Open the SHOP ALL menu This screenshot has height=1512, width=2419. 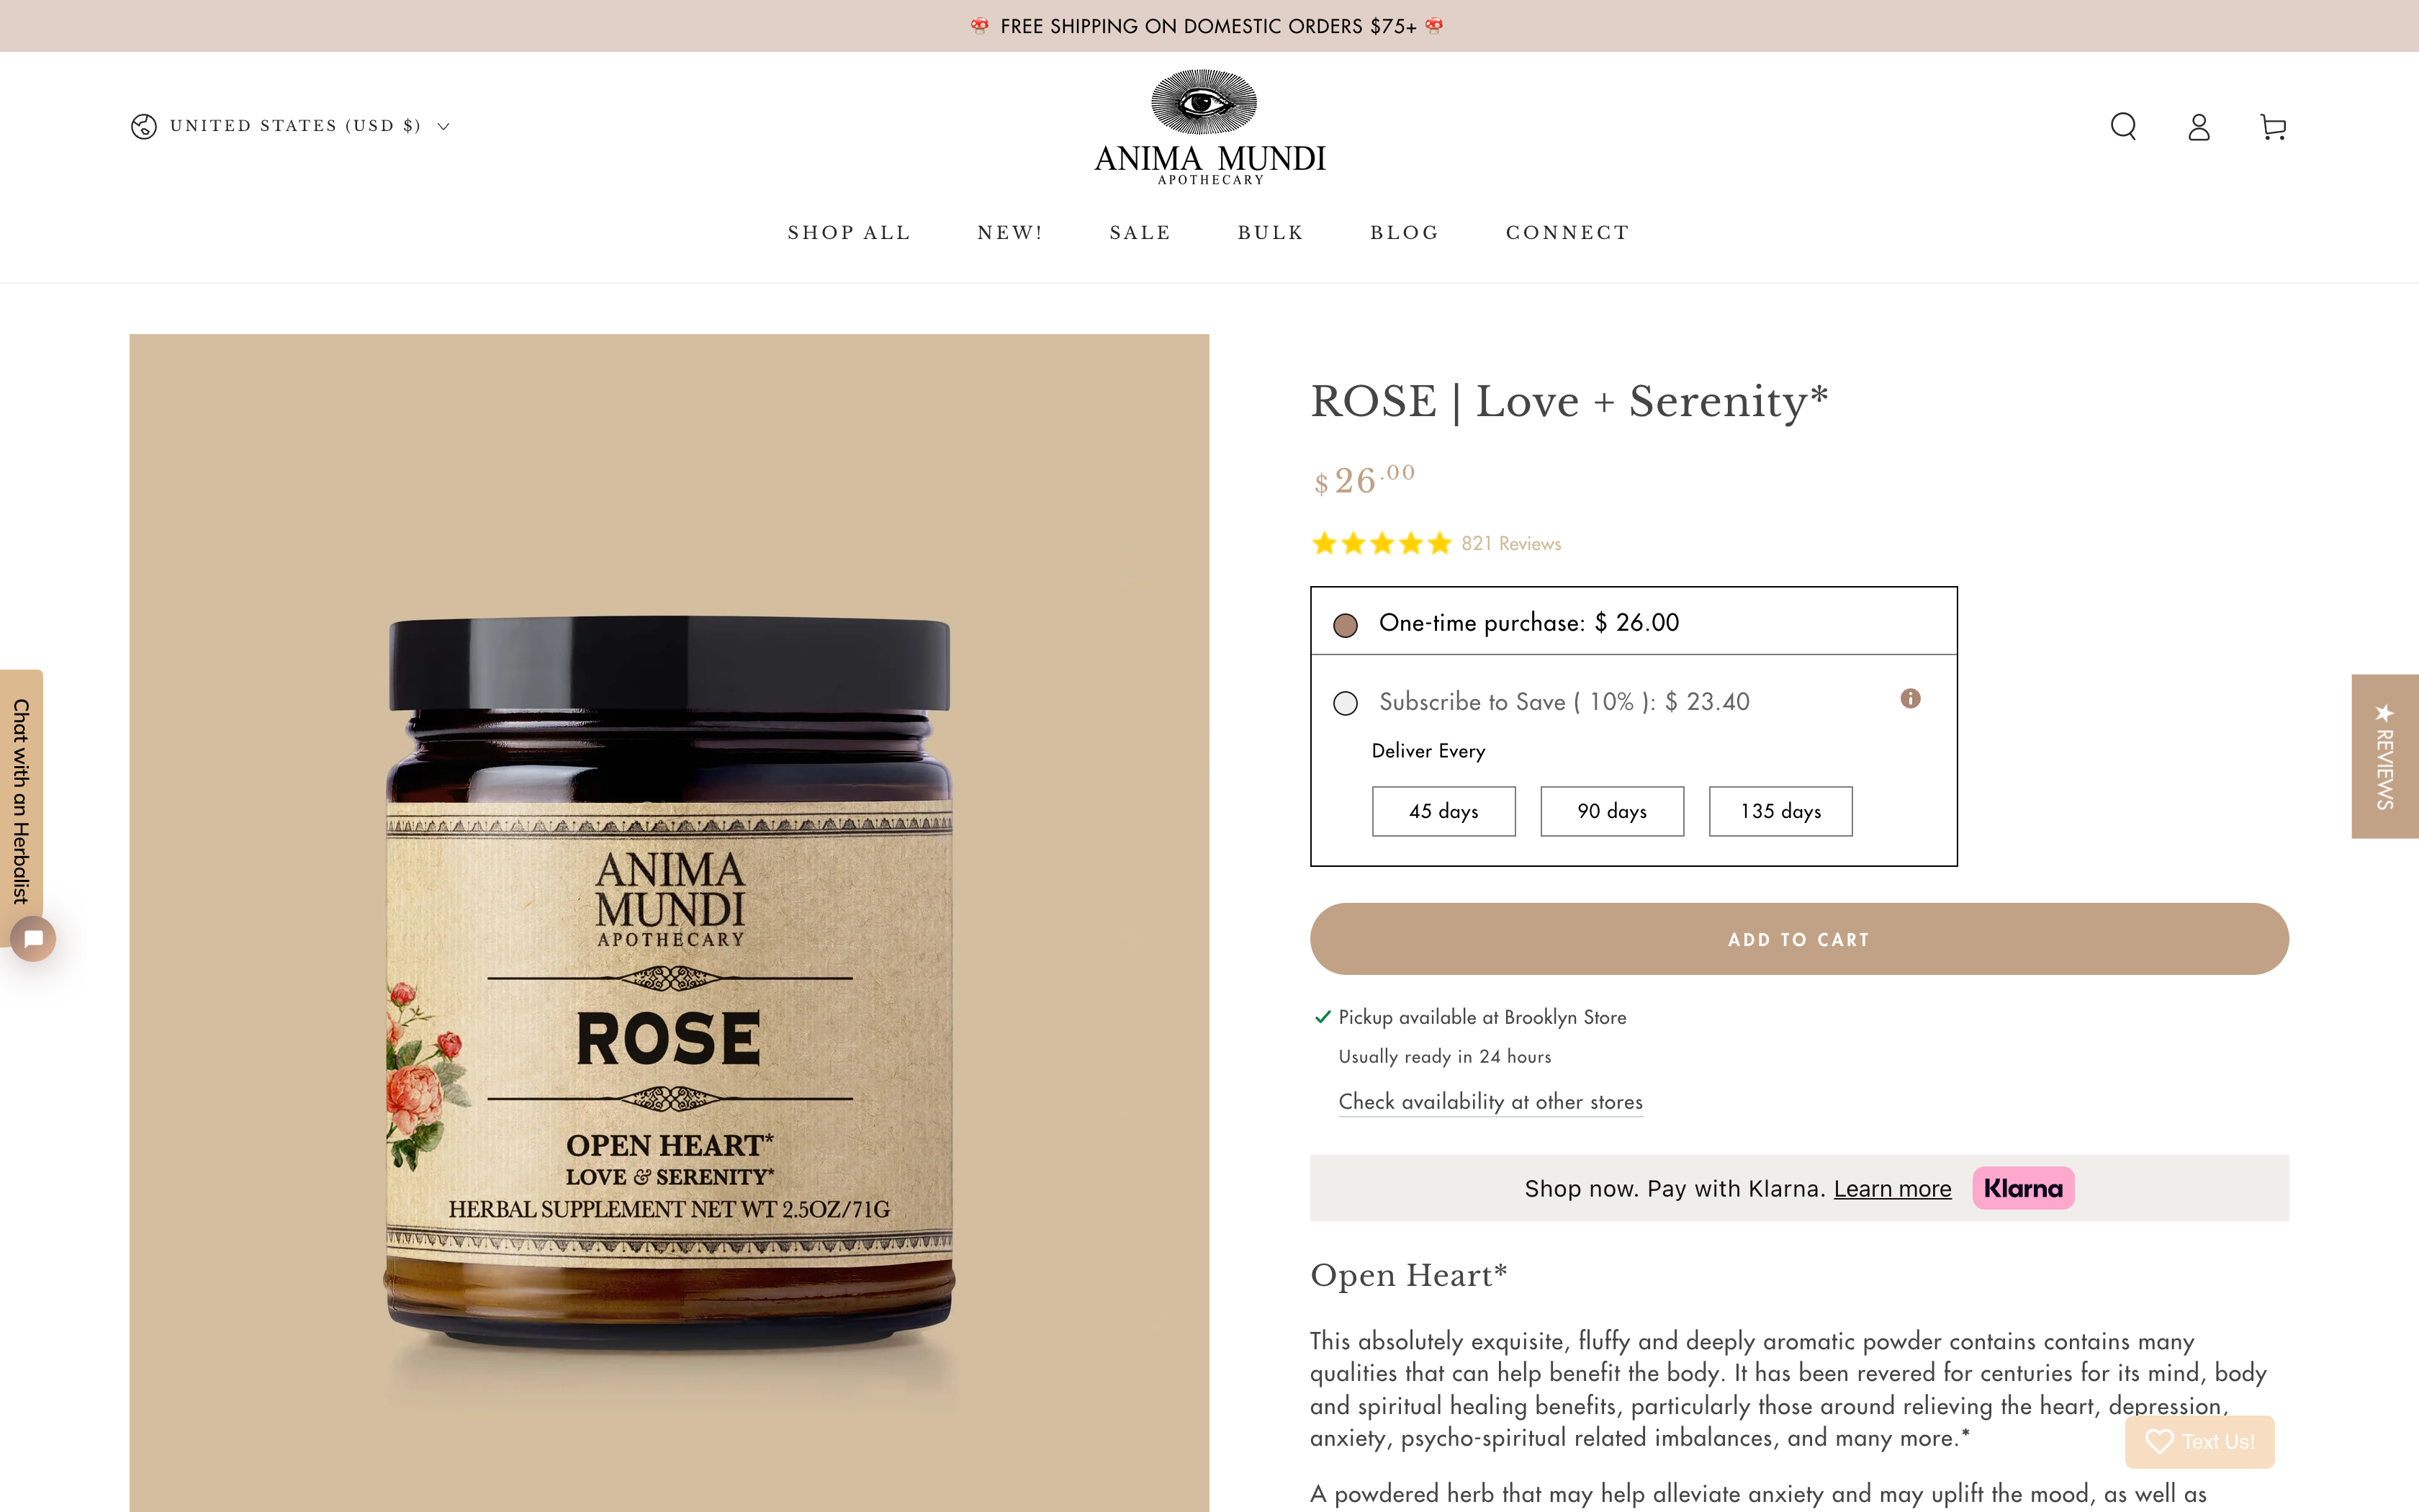pyautogui.click(x=849, y=233)
